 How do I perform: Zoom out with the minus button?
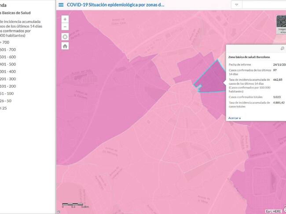65,27
